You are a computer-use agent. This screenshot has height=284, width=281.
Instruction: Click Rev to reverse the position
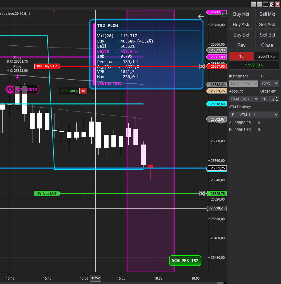point(241,45)
